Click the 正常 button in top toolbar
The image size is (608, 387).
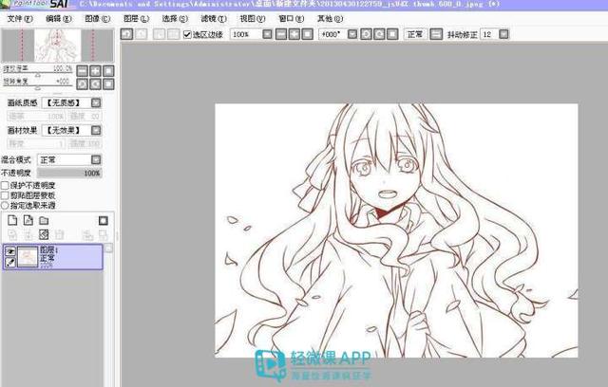[x=415, y=34]
